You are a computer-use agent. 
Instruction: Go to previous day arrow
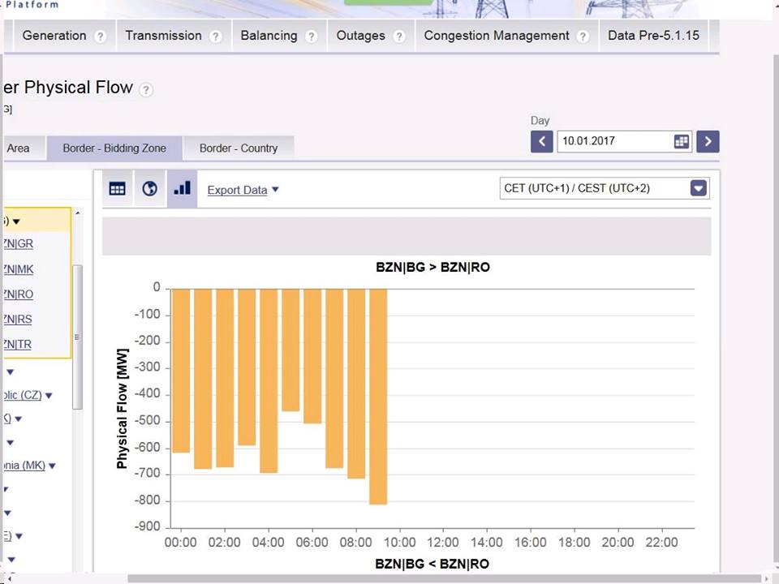(542, 141)
